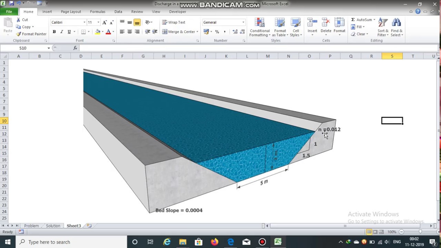
Task: Switch to the Page Layout tab
Action: [x=71, y=12]
